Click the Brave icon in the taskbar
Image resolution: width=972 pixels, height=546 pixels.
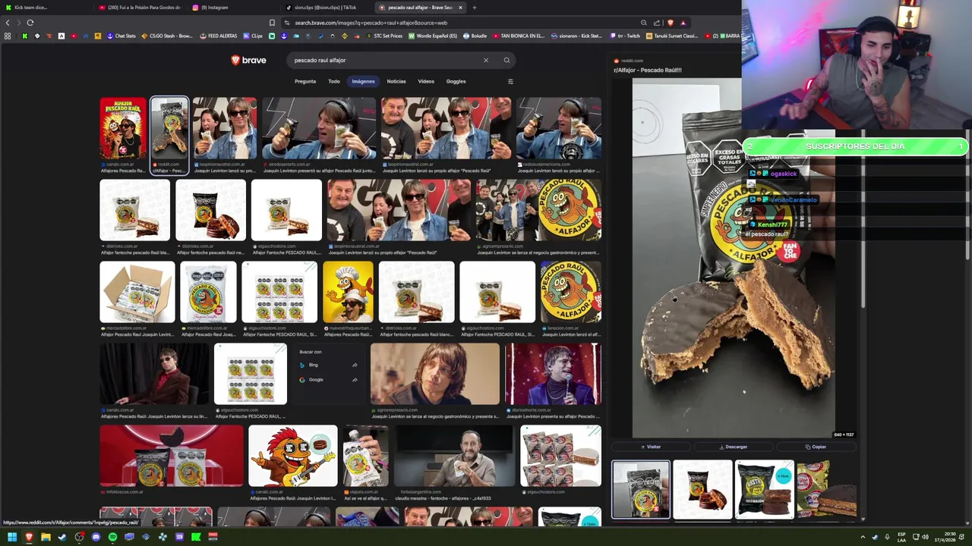[x=29, y=537]
